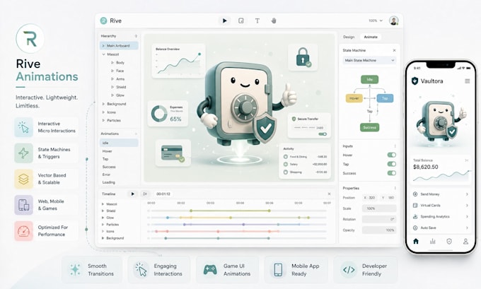The image size is (481, 289).
Task: Open the Vaultora hamburger menu on phone
Action: (467, 81)
